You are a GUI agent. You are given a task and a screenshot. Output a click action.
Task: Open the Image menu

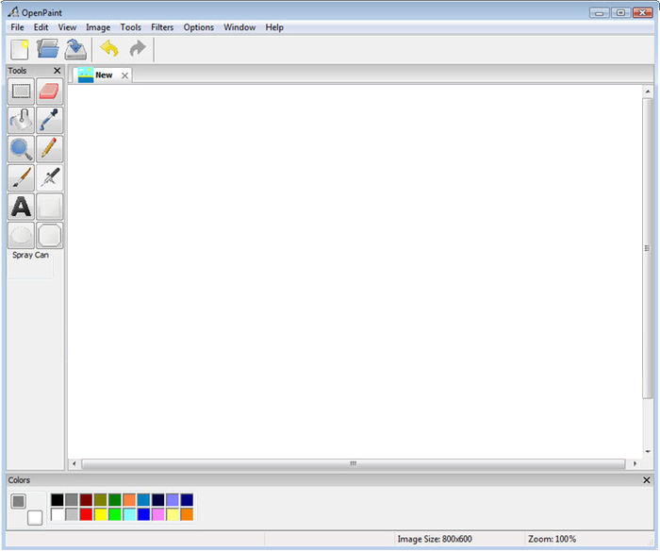(98, 27)
